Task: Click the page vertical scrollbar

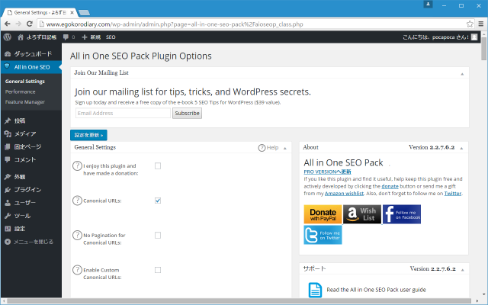Action: coord(484,152)
